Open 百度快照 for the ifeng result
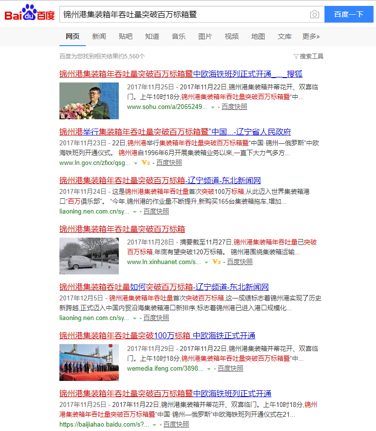 coord(230,369)
